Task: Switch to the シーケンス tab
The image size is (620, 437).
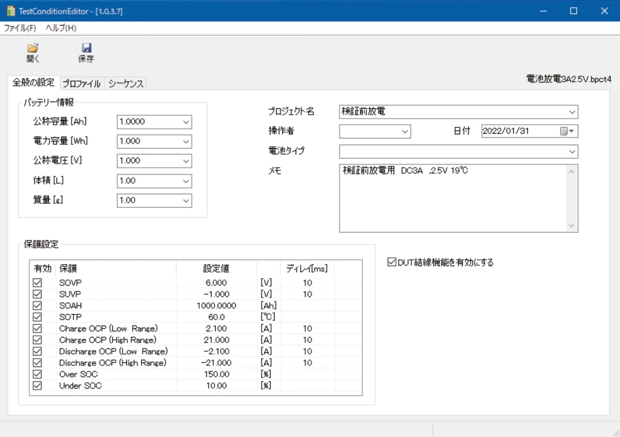Action: coord(125,84)
